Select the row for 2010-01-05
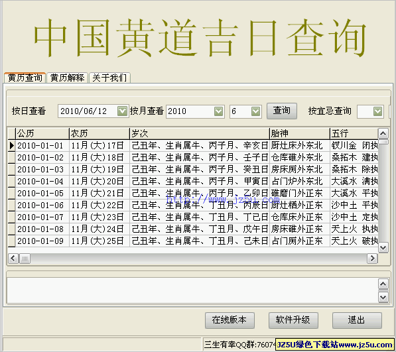Image resolution: width=396 pixels, height=352 pixels. coord(193,194)
